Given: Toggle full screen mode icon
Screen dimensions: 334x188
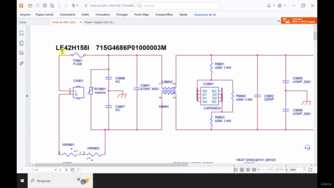Looking at the screenshot, I should coord(311,170).
